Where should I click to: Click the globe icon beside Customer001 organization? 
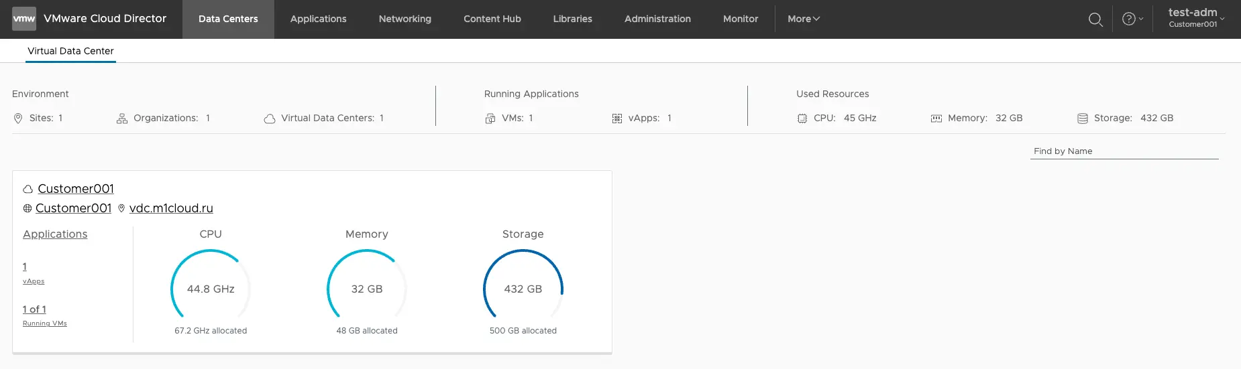click(x=28, y=208)
